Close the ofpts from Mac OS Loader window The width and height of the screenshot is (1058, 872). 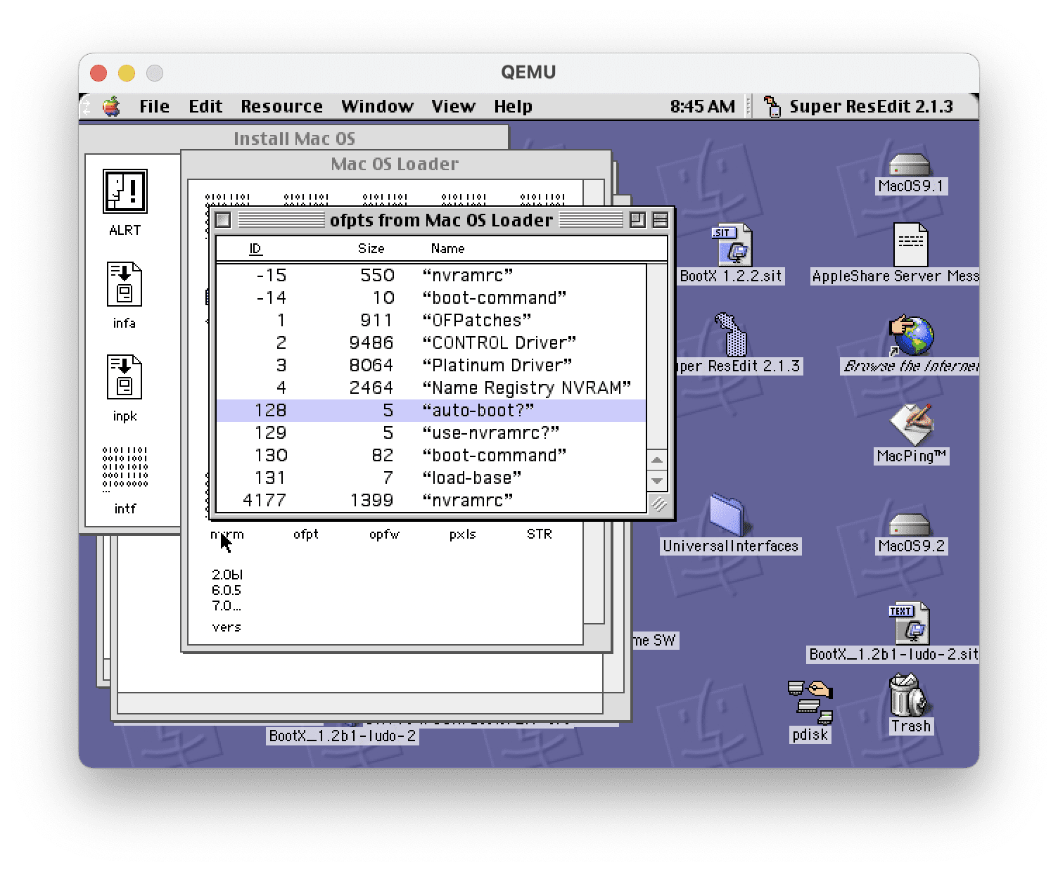[x=223, y=220]
